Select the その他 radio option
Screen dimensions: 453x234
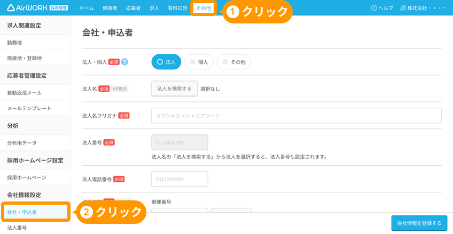pyautogui.click(x=234, y=62)
